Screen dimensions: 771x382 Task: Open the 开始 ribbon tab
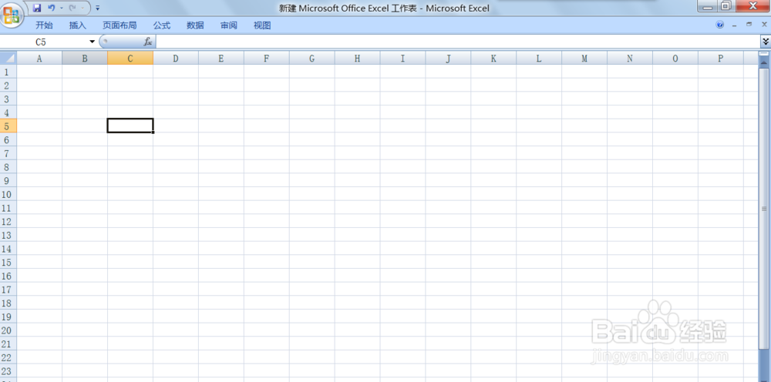click(44, 25)
